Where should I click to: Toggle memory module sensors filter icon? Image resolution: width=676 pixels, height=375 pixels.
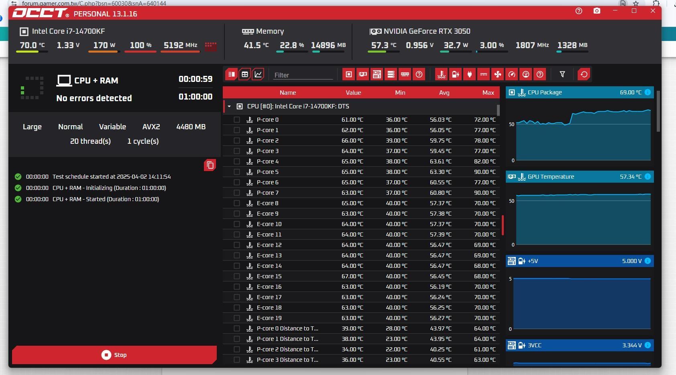[x=405, y=74]
